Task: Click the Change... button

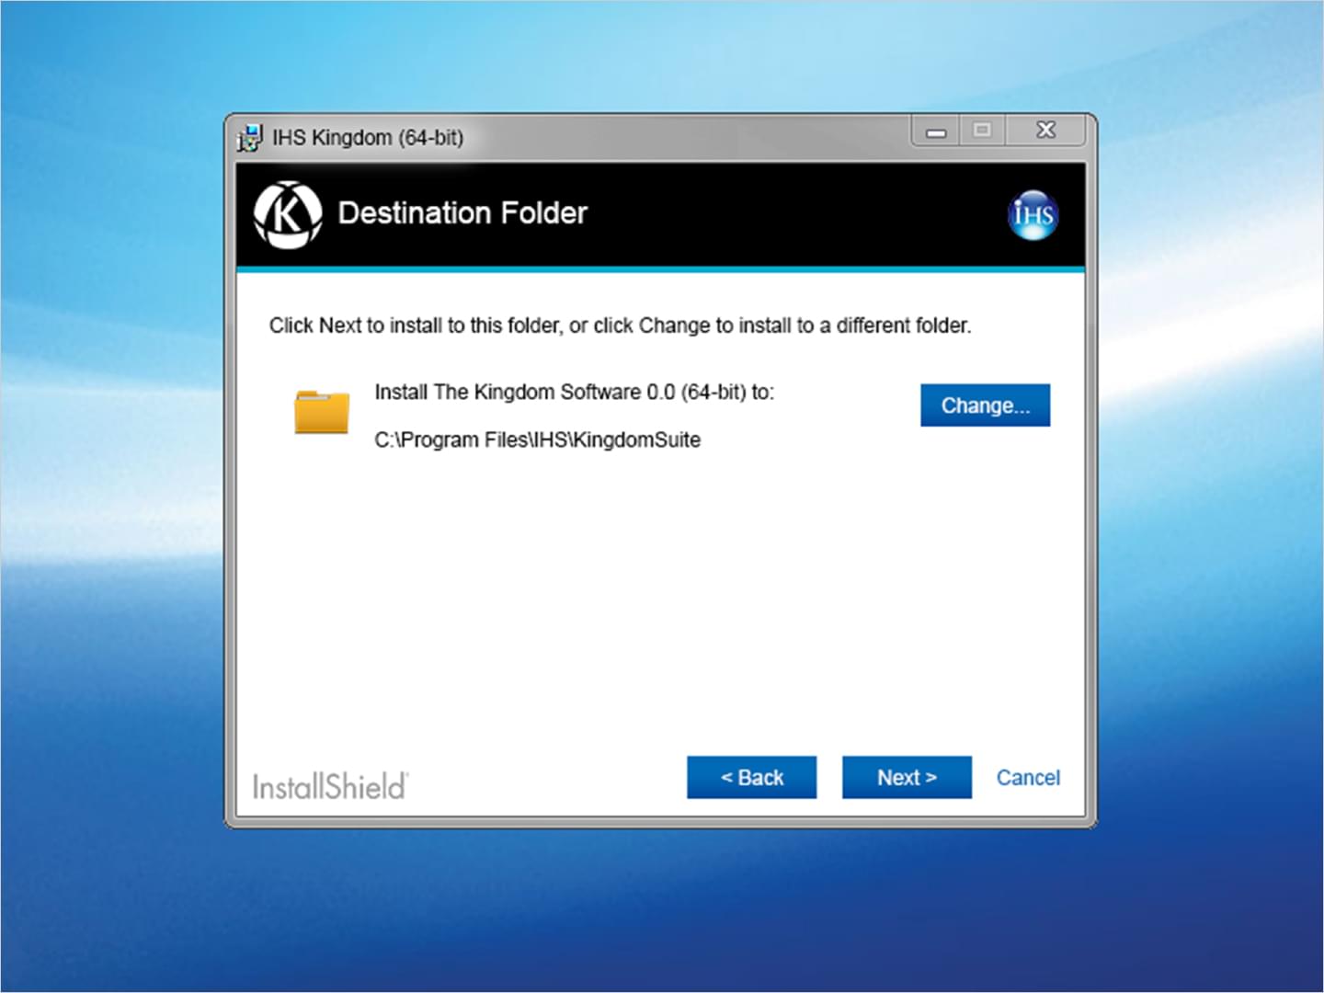Action: pos(985,405)
